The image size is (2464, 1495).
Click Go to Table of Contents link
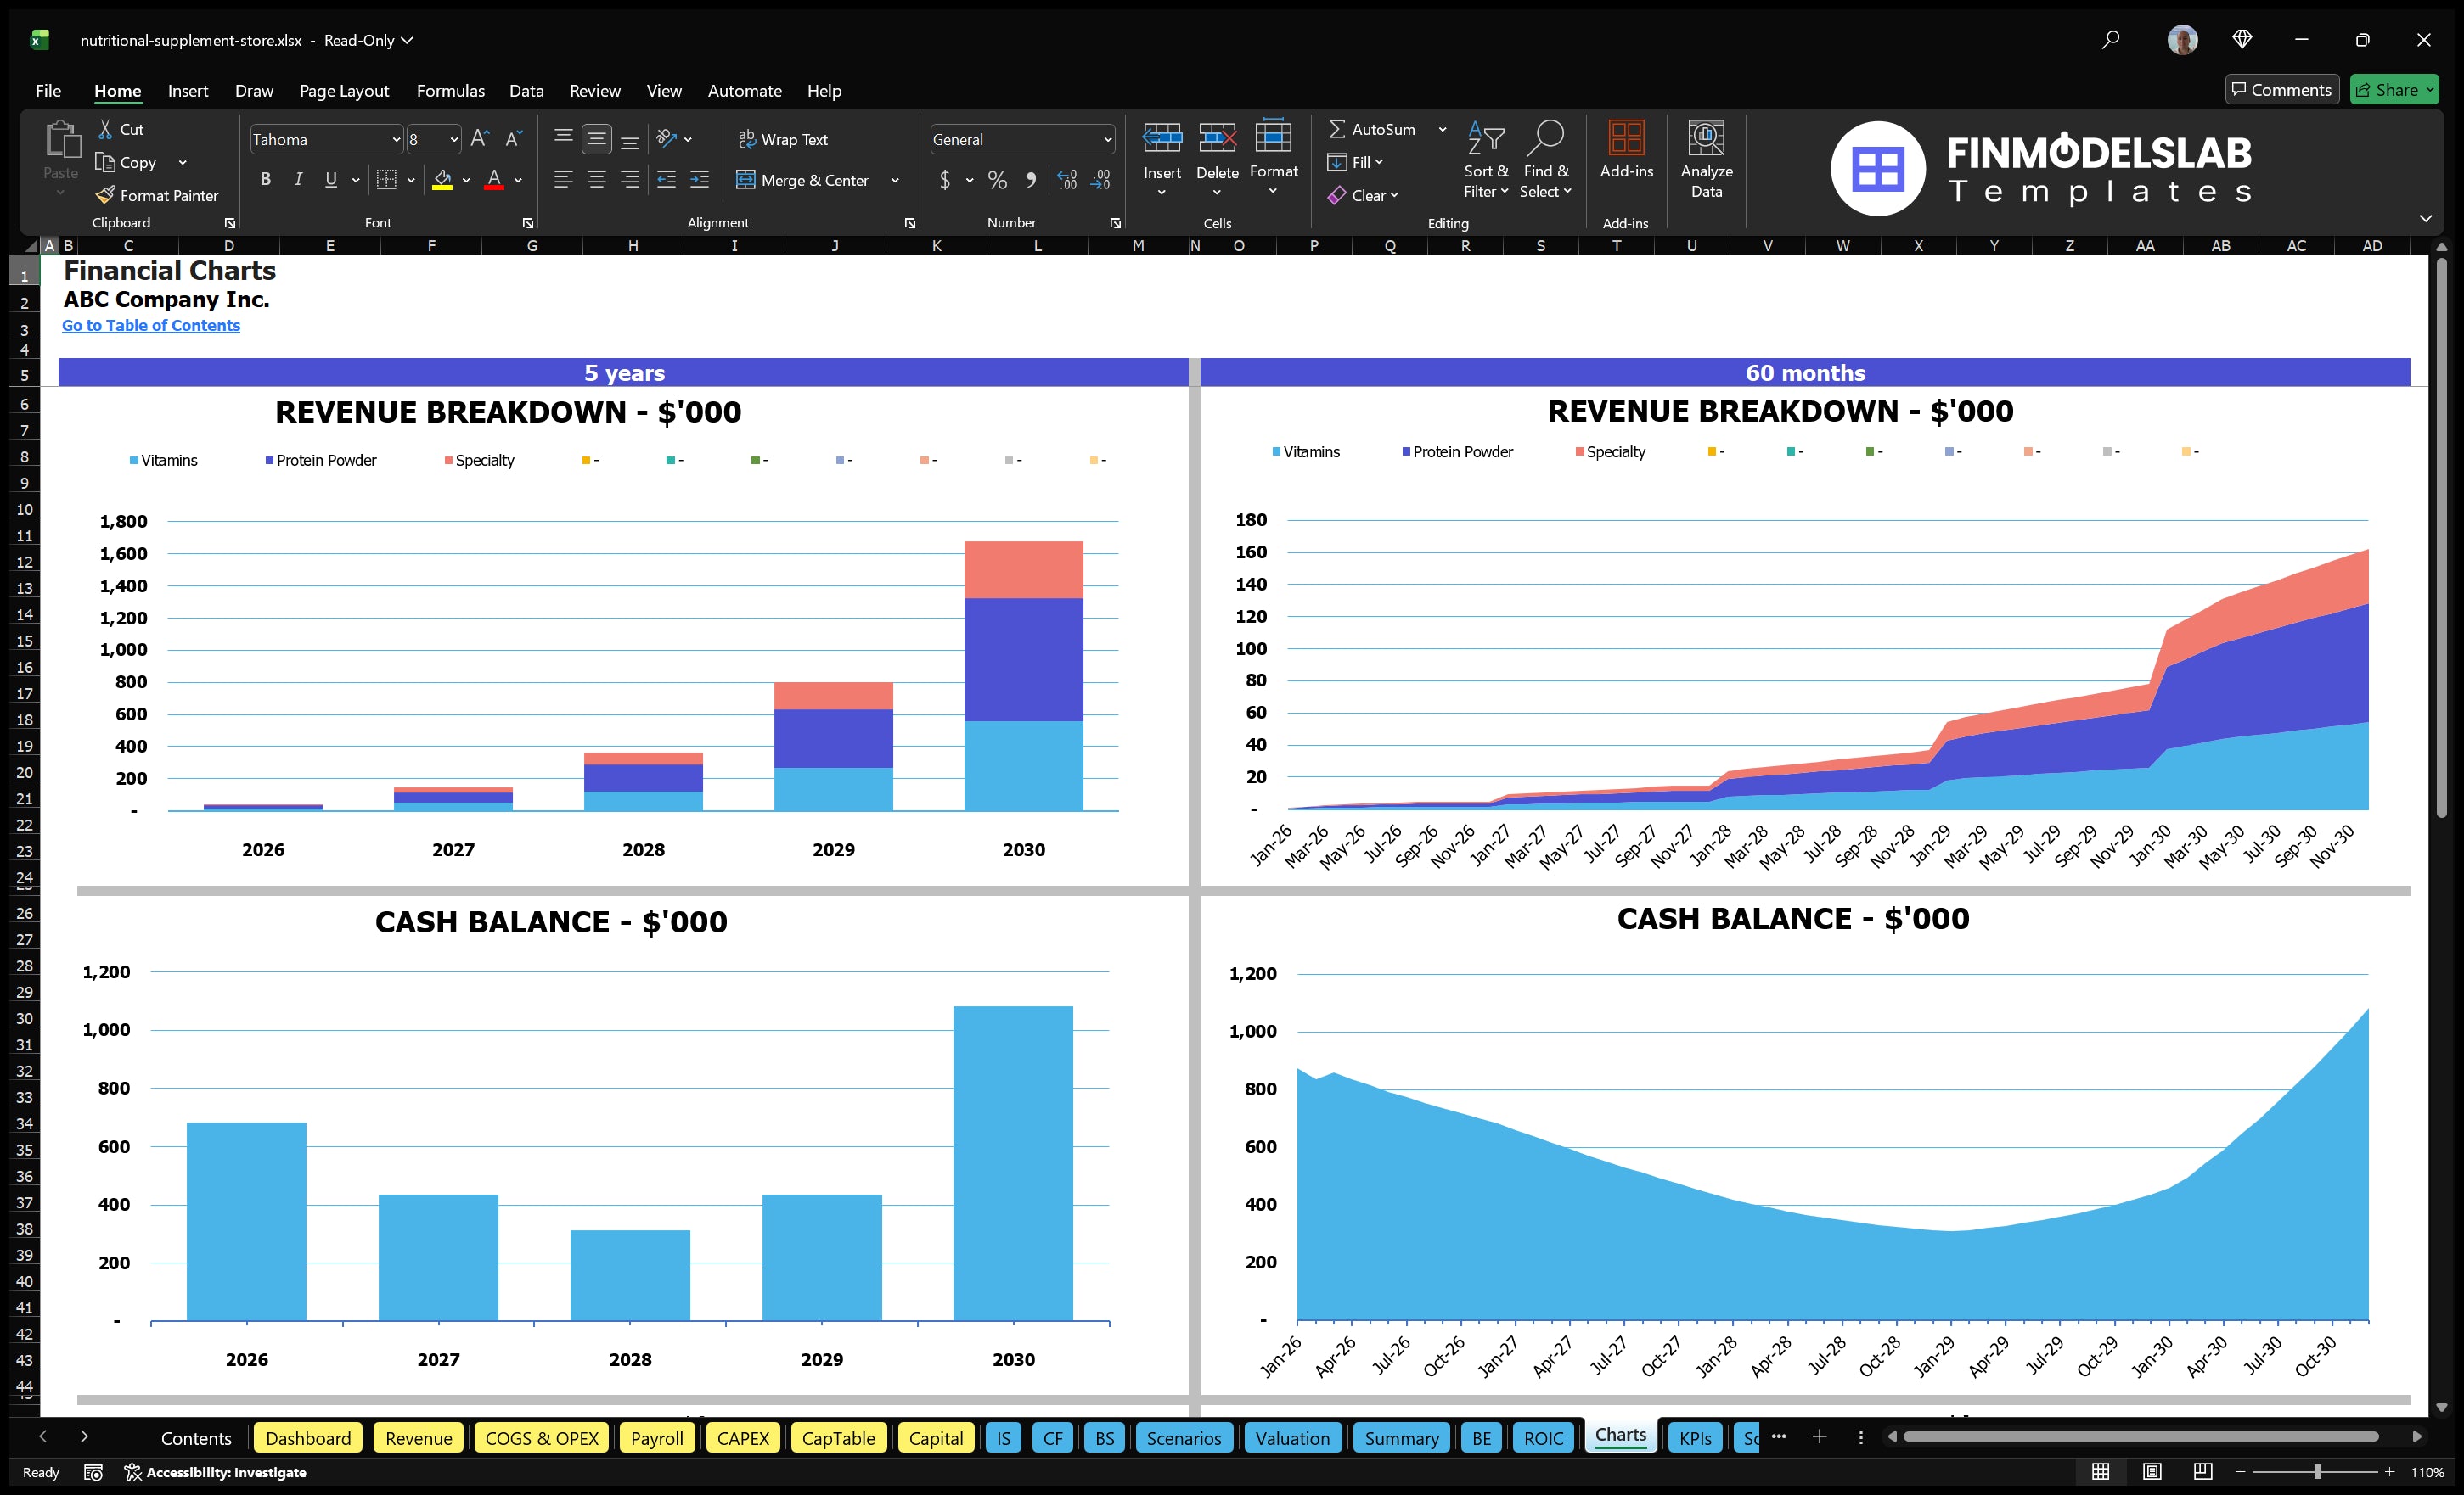click(x=151, y=325)
